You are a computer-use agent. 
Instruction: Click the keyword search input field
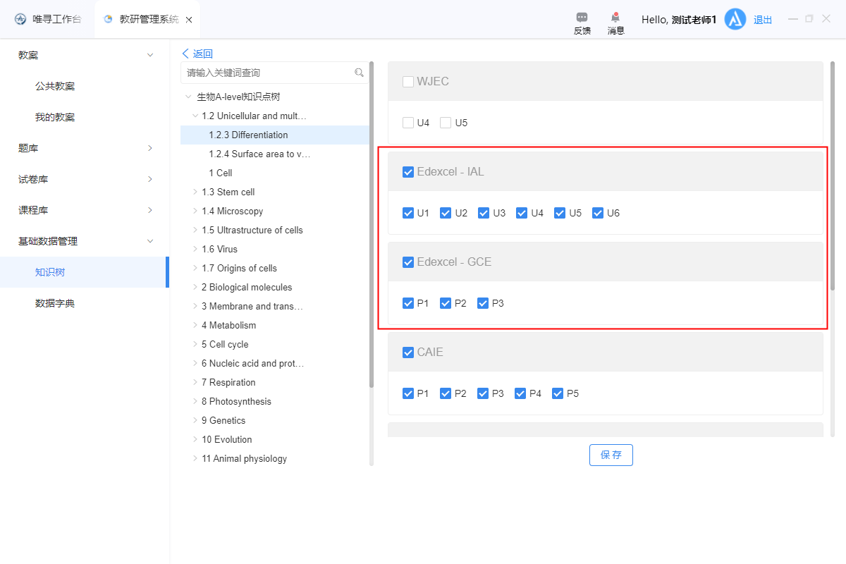268,73
